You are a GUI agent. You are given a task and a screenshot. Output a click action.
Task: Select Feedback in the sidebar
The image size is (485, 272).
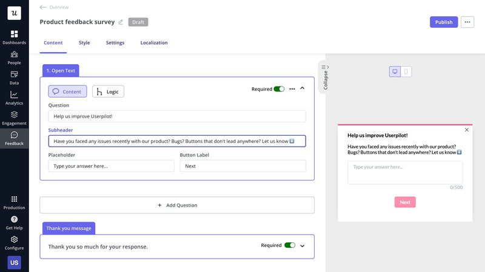pyautogui.click(x=14, y=138)
